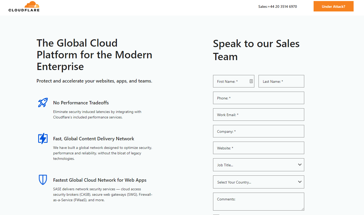Screen dimensions: 364x215
Task: Click the rocket icon beside No Performance Tradeoffs
Action: 43,103
